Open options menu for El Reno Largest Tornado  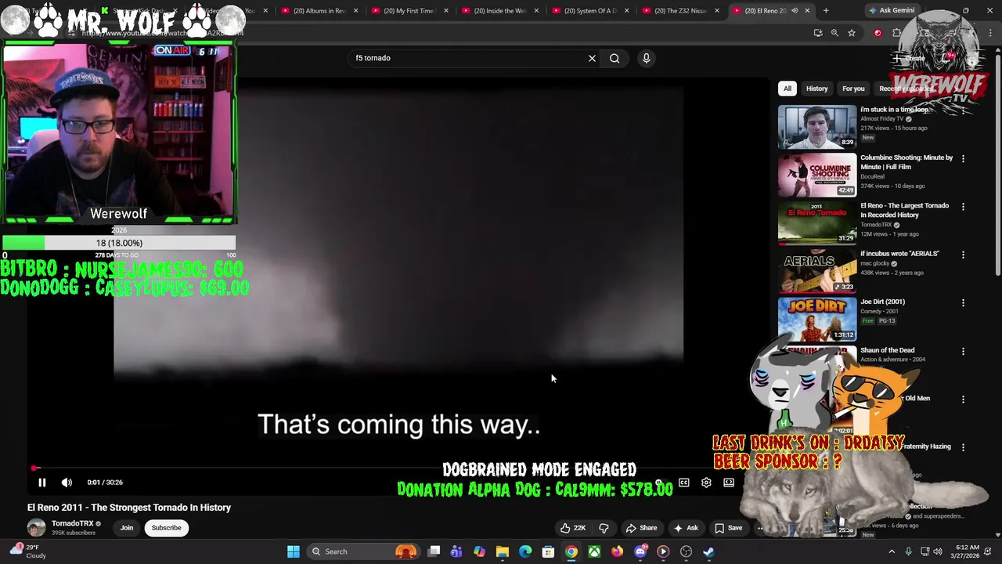[963, 207]
